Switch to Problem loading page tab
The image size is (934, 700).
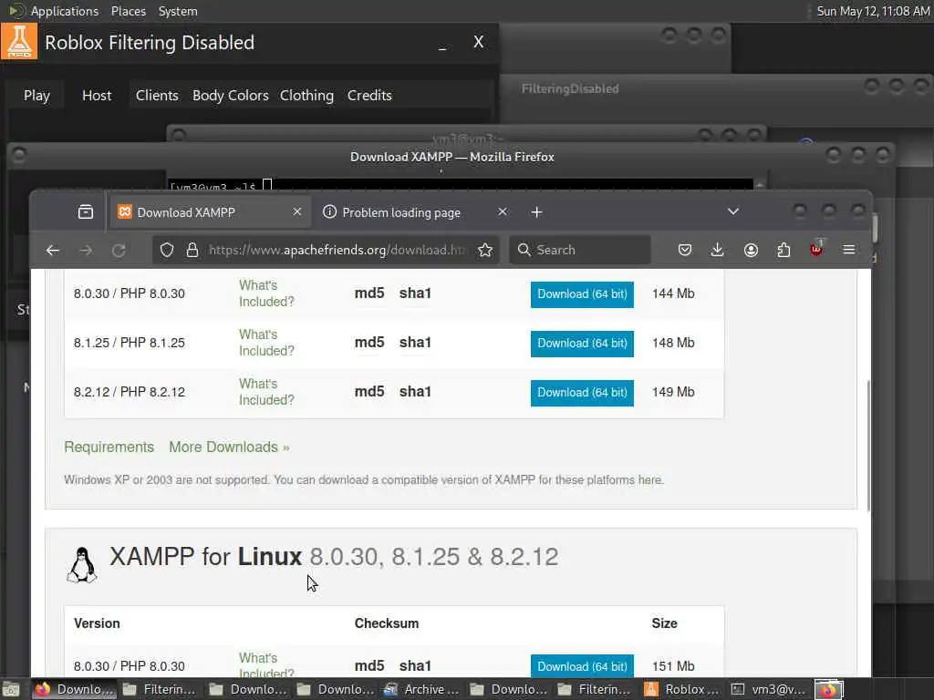pos(415,212)
